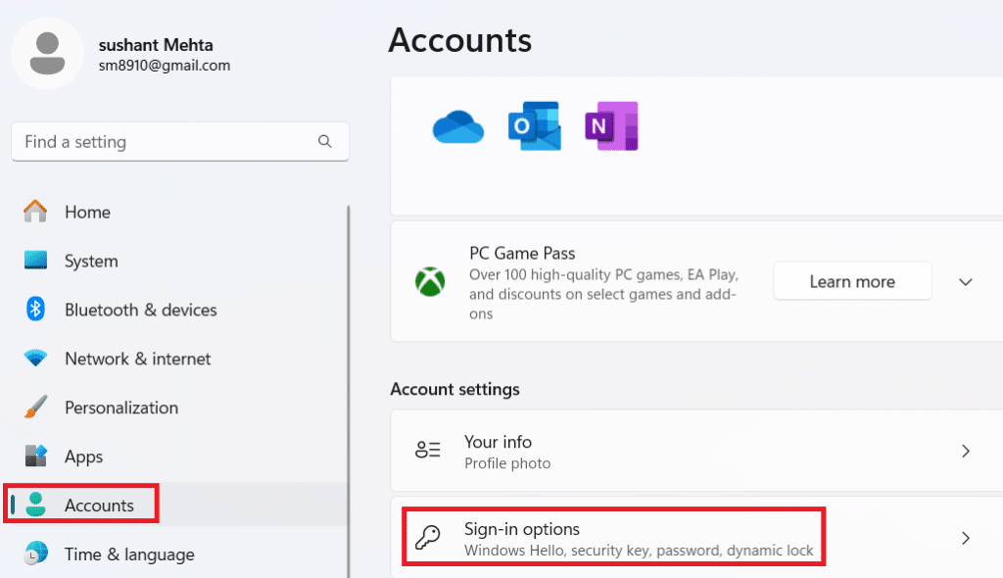Click the Home house icon
Image resolution: width=1003 pixels, height=578 pixels.
point(35,212)
